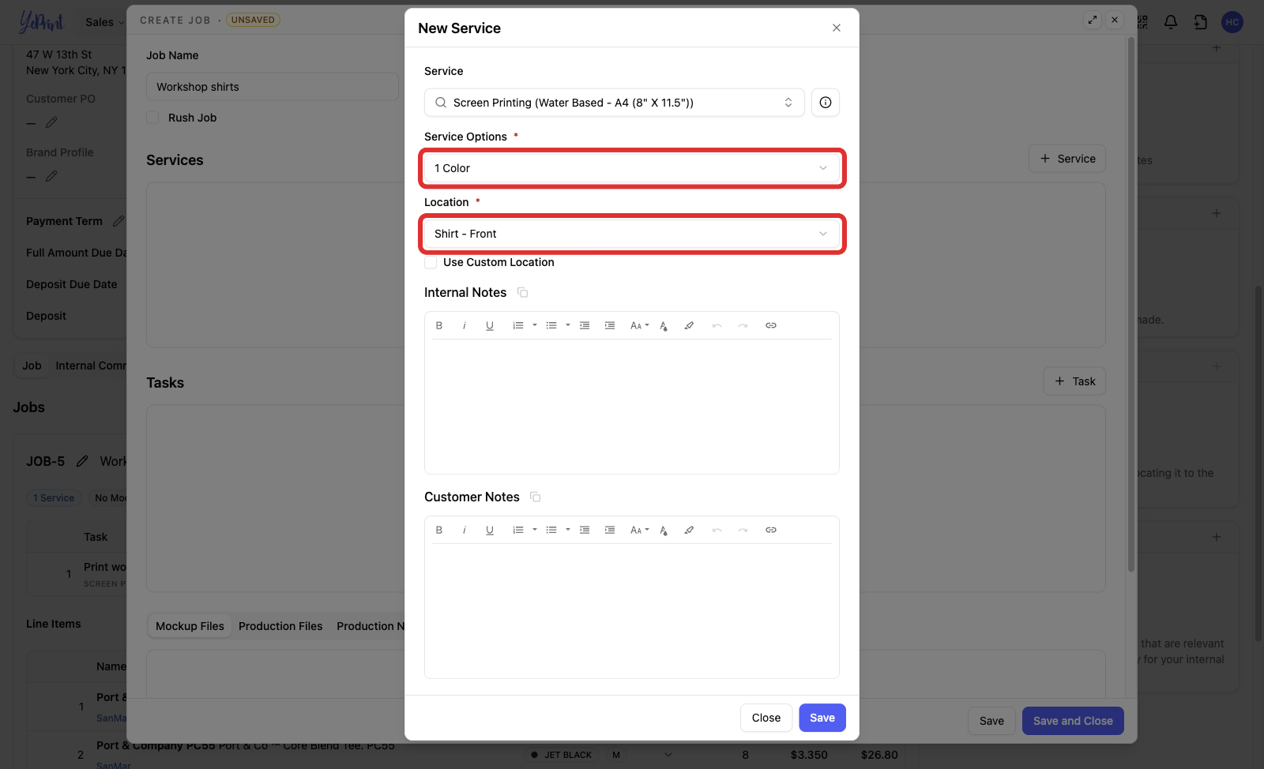Edit Customer PO pencil icon
Screen dimensions: 1264x769
pos(51,122)
